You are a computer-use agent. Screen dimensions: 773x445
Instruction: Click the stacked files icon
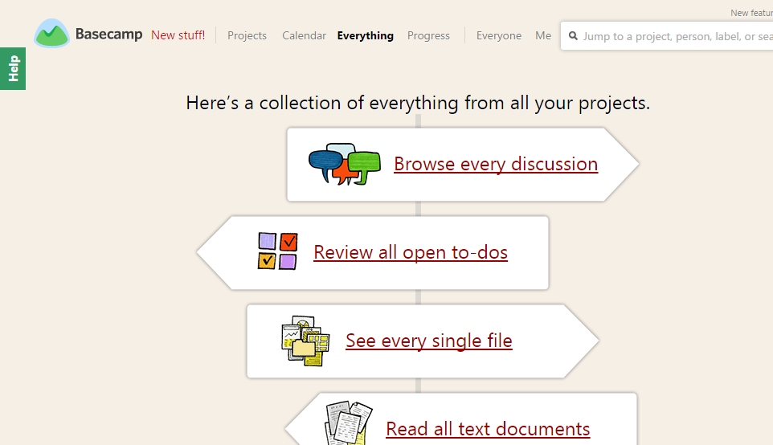pyautogui.click(x=305, y=341)
